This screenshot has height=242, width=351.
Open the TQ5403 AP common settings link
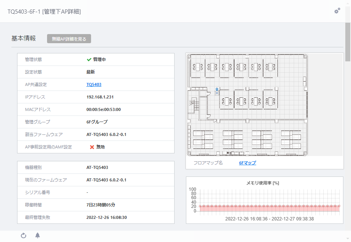coord(94,84)
